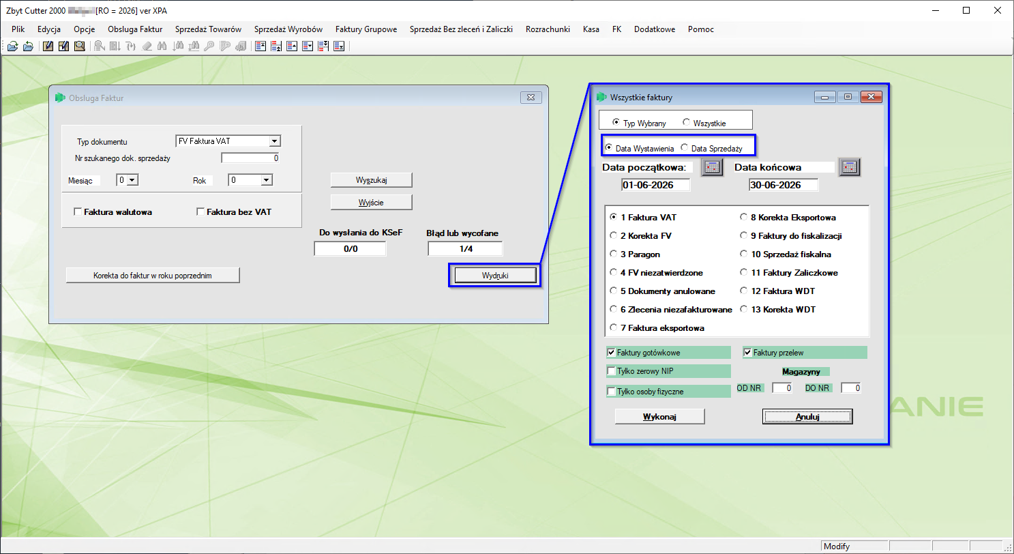Click the Wydruki button

tap(495, 275)
